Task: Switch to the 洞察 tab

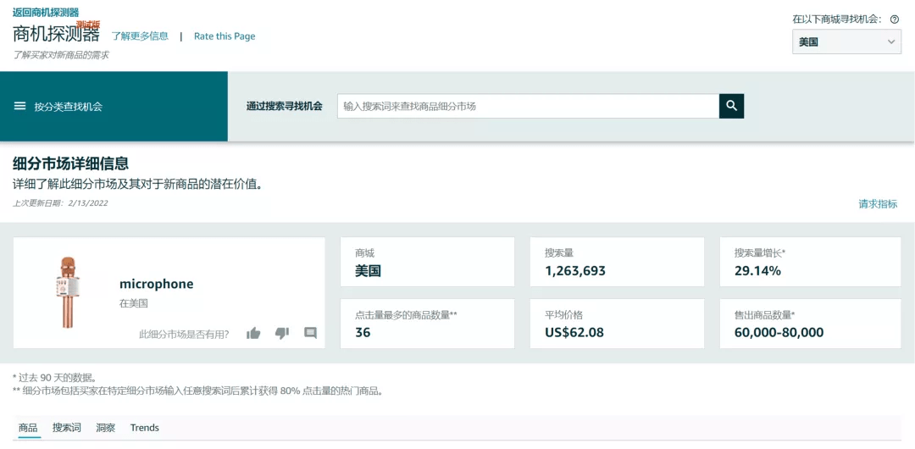Action: 106,428
